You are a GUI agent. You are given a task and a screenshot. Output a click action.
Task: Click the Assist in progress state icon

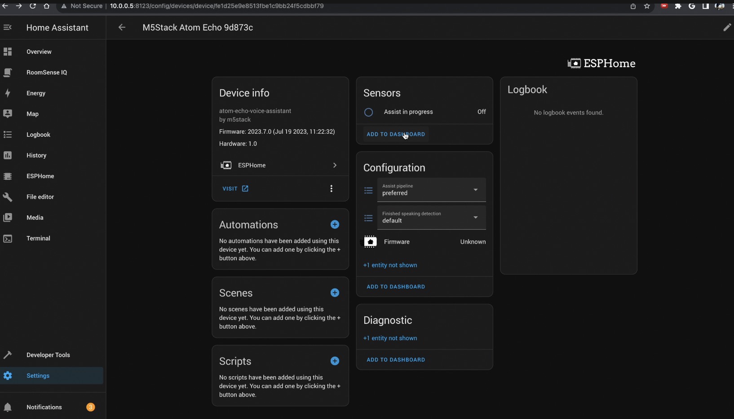(x=368, y=112)
